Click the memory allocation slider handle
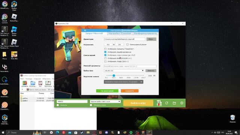The width and height of the screenshot is (240, 135). coord(114,75)
